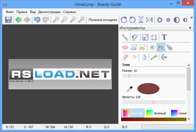Viewport: 196px width, 132px height.
Task: Click the rsload image on canvas
Action: tap(60, 74)
